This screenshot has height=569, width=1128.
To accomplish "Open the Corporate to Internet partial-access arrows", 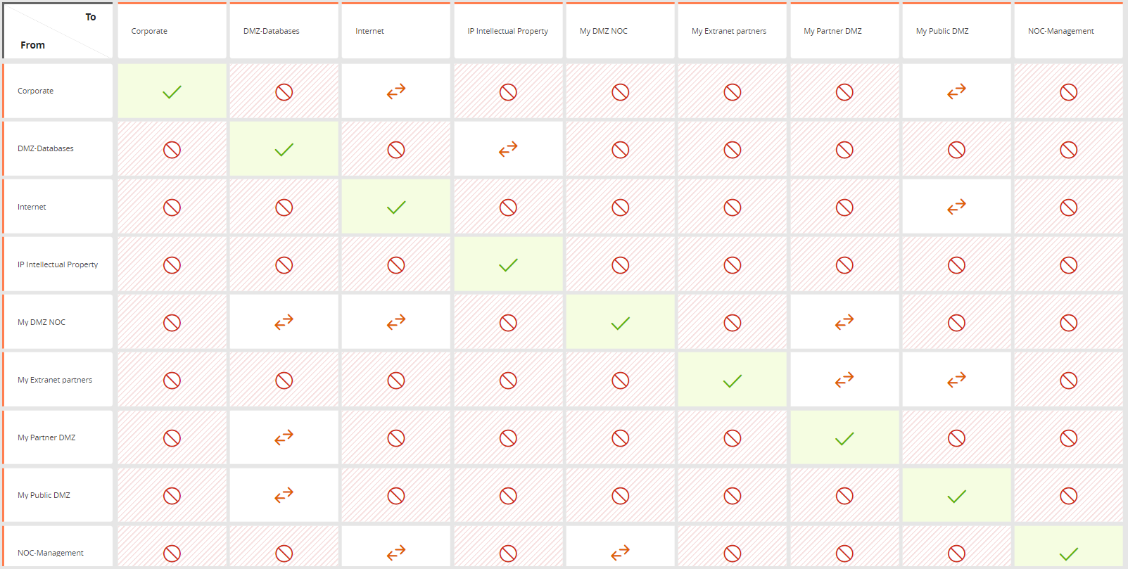I will click(396, 91).
